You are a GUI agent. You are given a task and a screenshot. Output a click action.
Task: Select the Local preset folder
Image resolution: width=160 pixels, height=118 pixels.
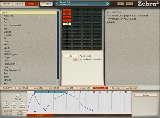pyautogui.click(x=28, y=13)
